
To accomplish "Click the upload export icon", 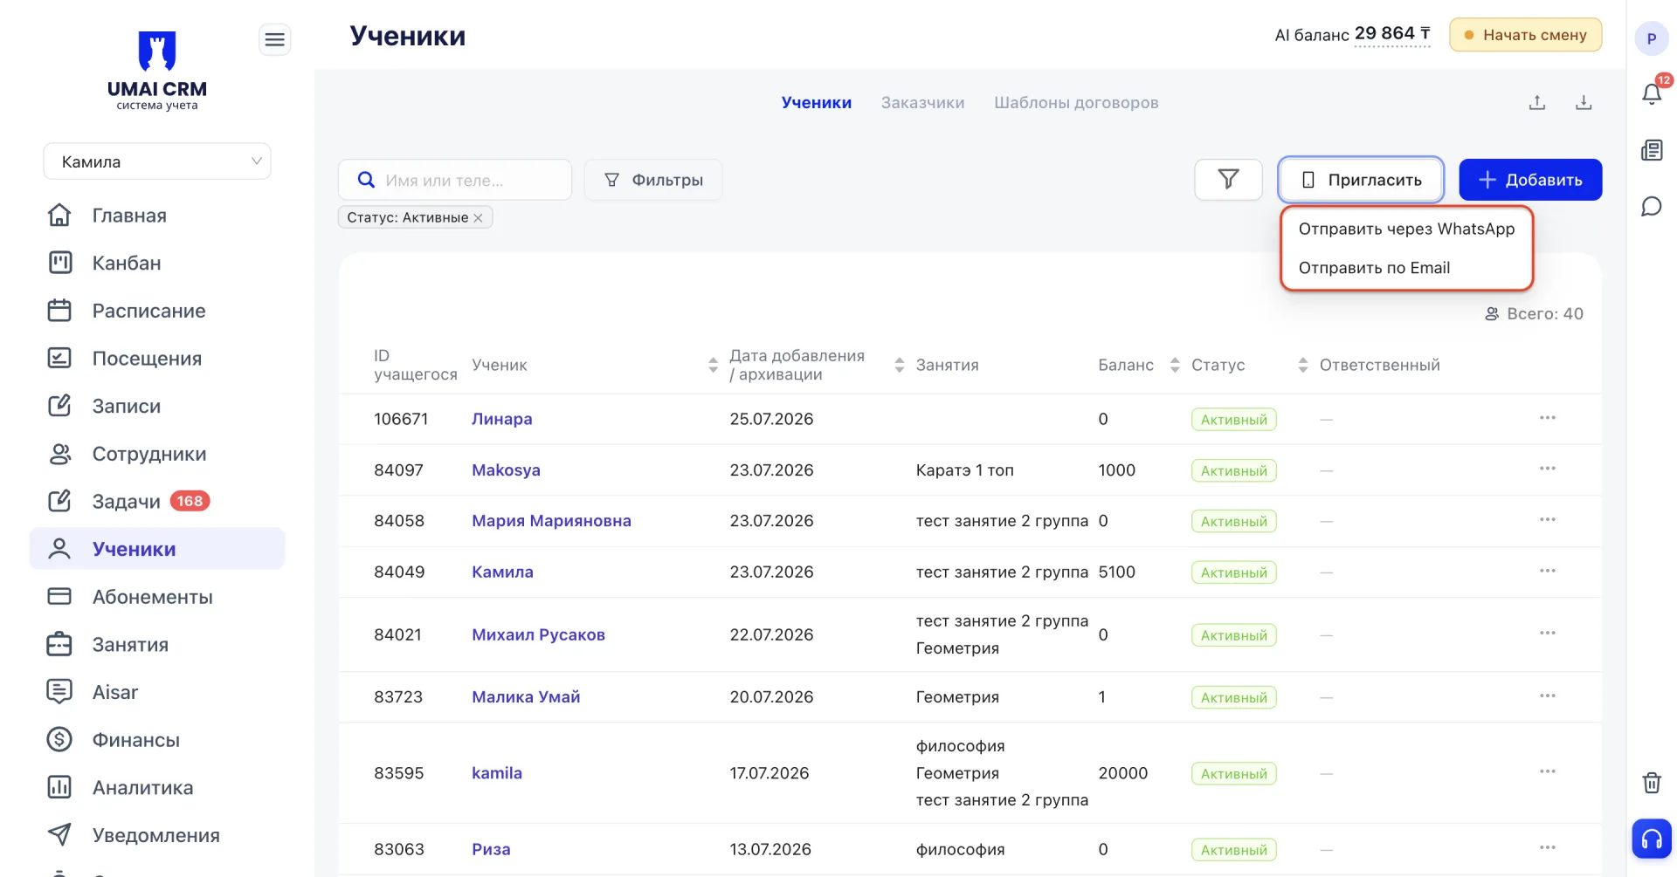I will tap(1537, 103).
